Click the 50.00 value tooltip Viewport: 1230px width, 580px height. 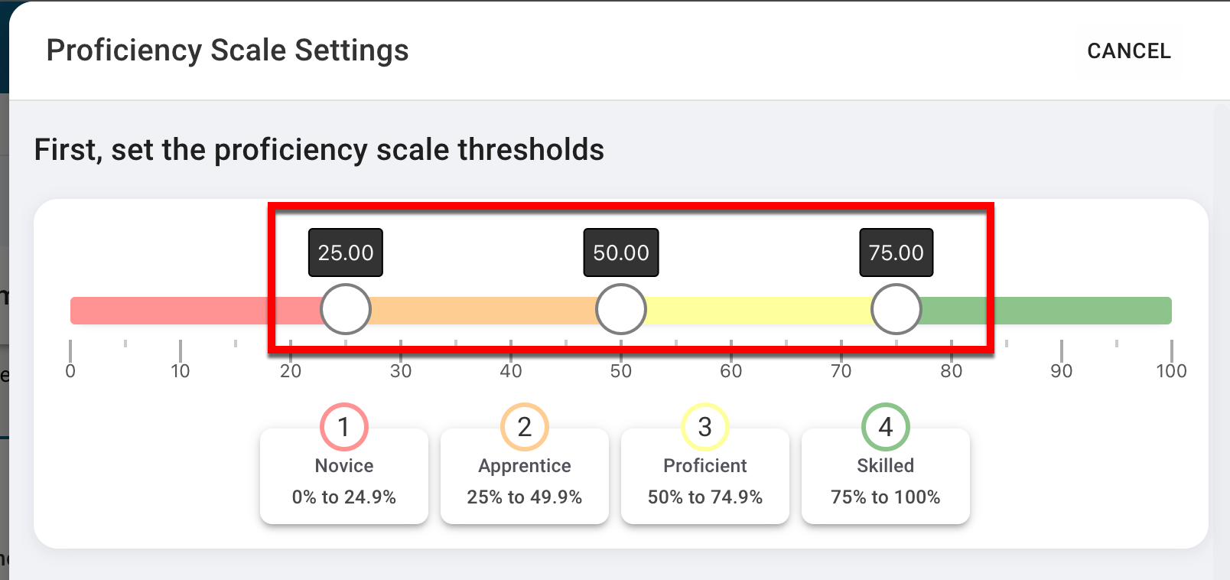point(621,253)
